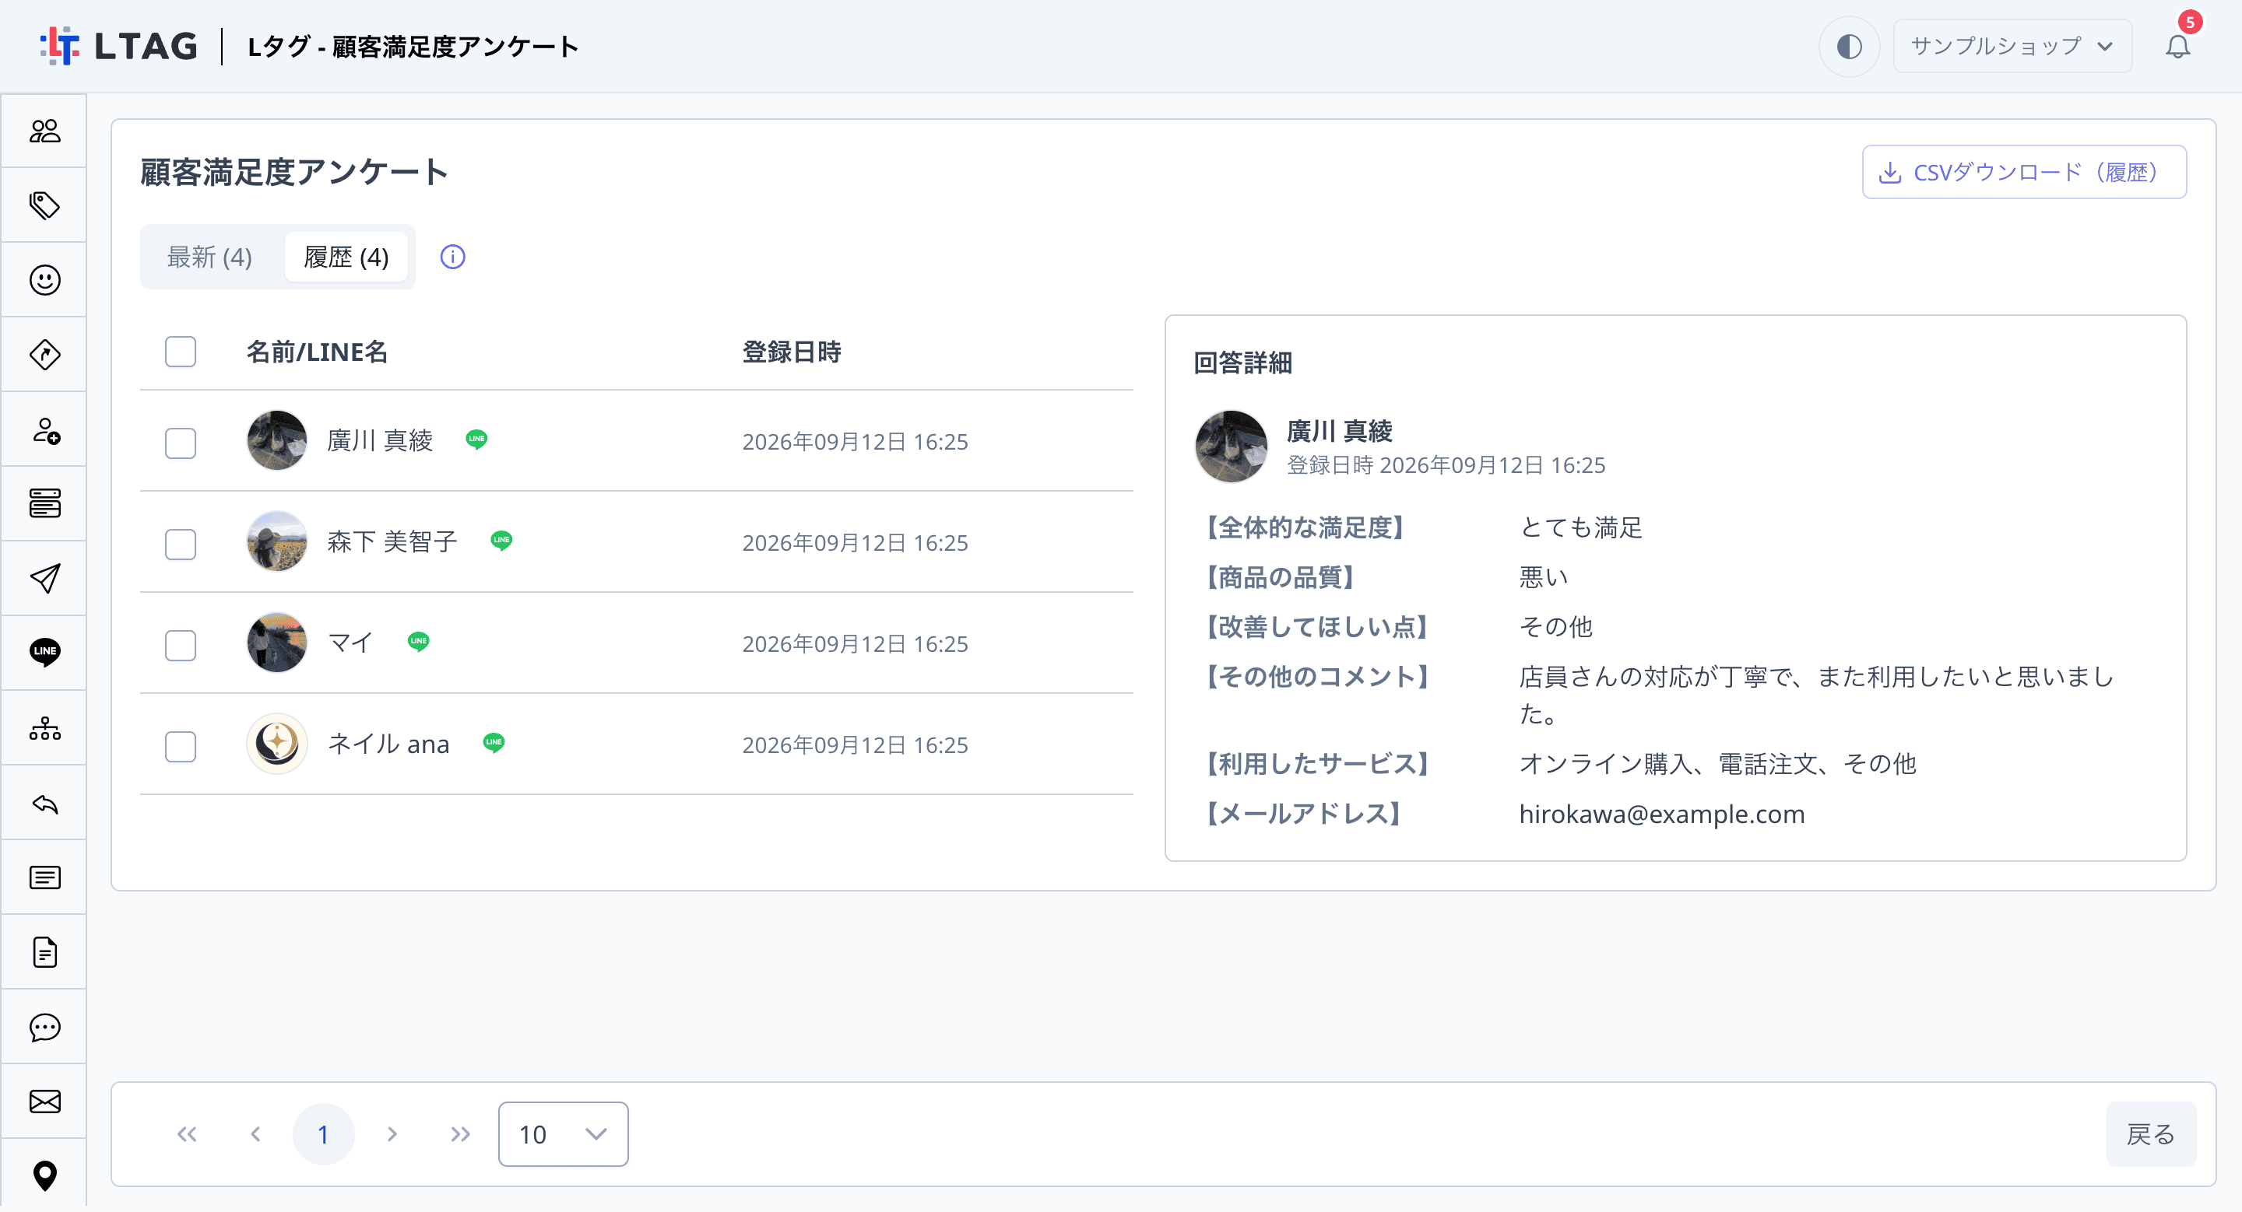
Task: Open the diamond arrow direction sidebar icon
Action: tap(44, 355)
